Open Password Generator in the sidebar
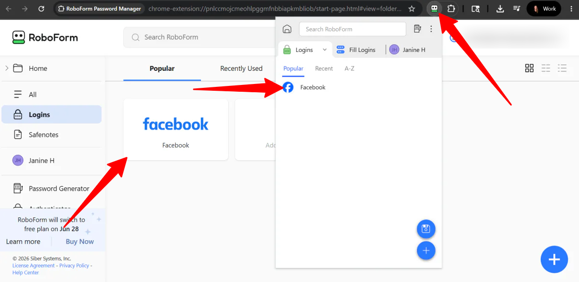Viewport: 579px width, 282px height. [x=51, y=189]
